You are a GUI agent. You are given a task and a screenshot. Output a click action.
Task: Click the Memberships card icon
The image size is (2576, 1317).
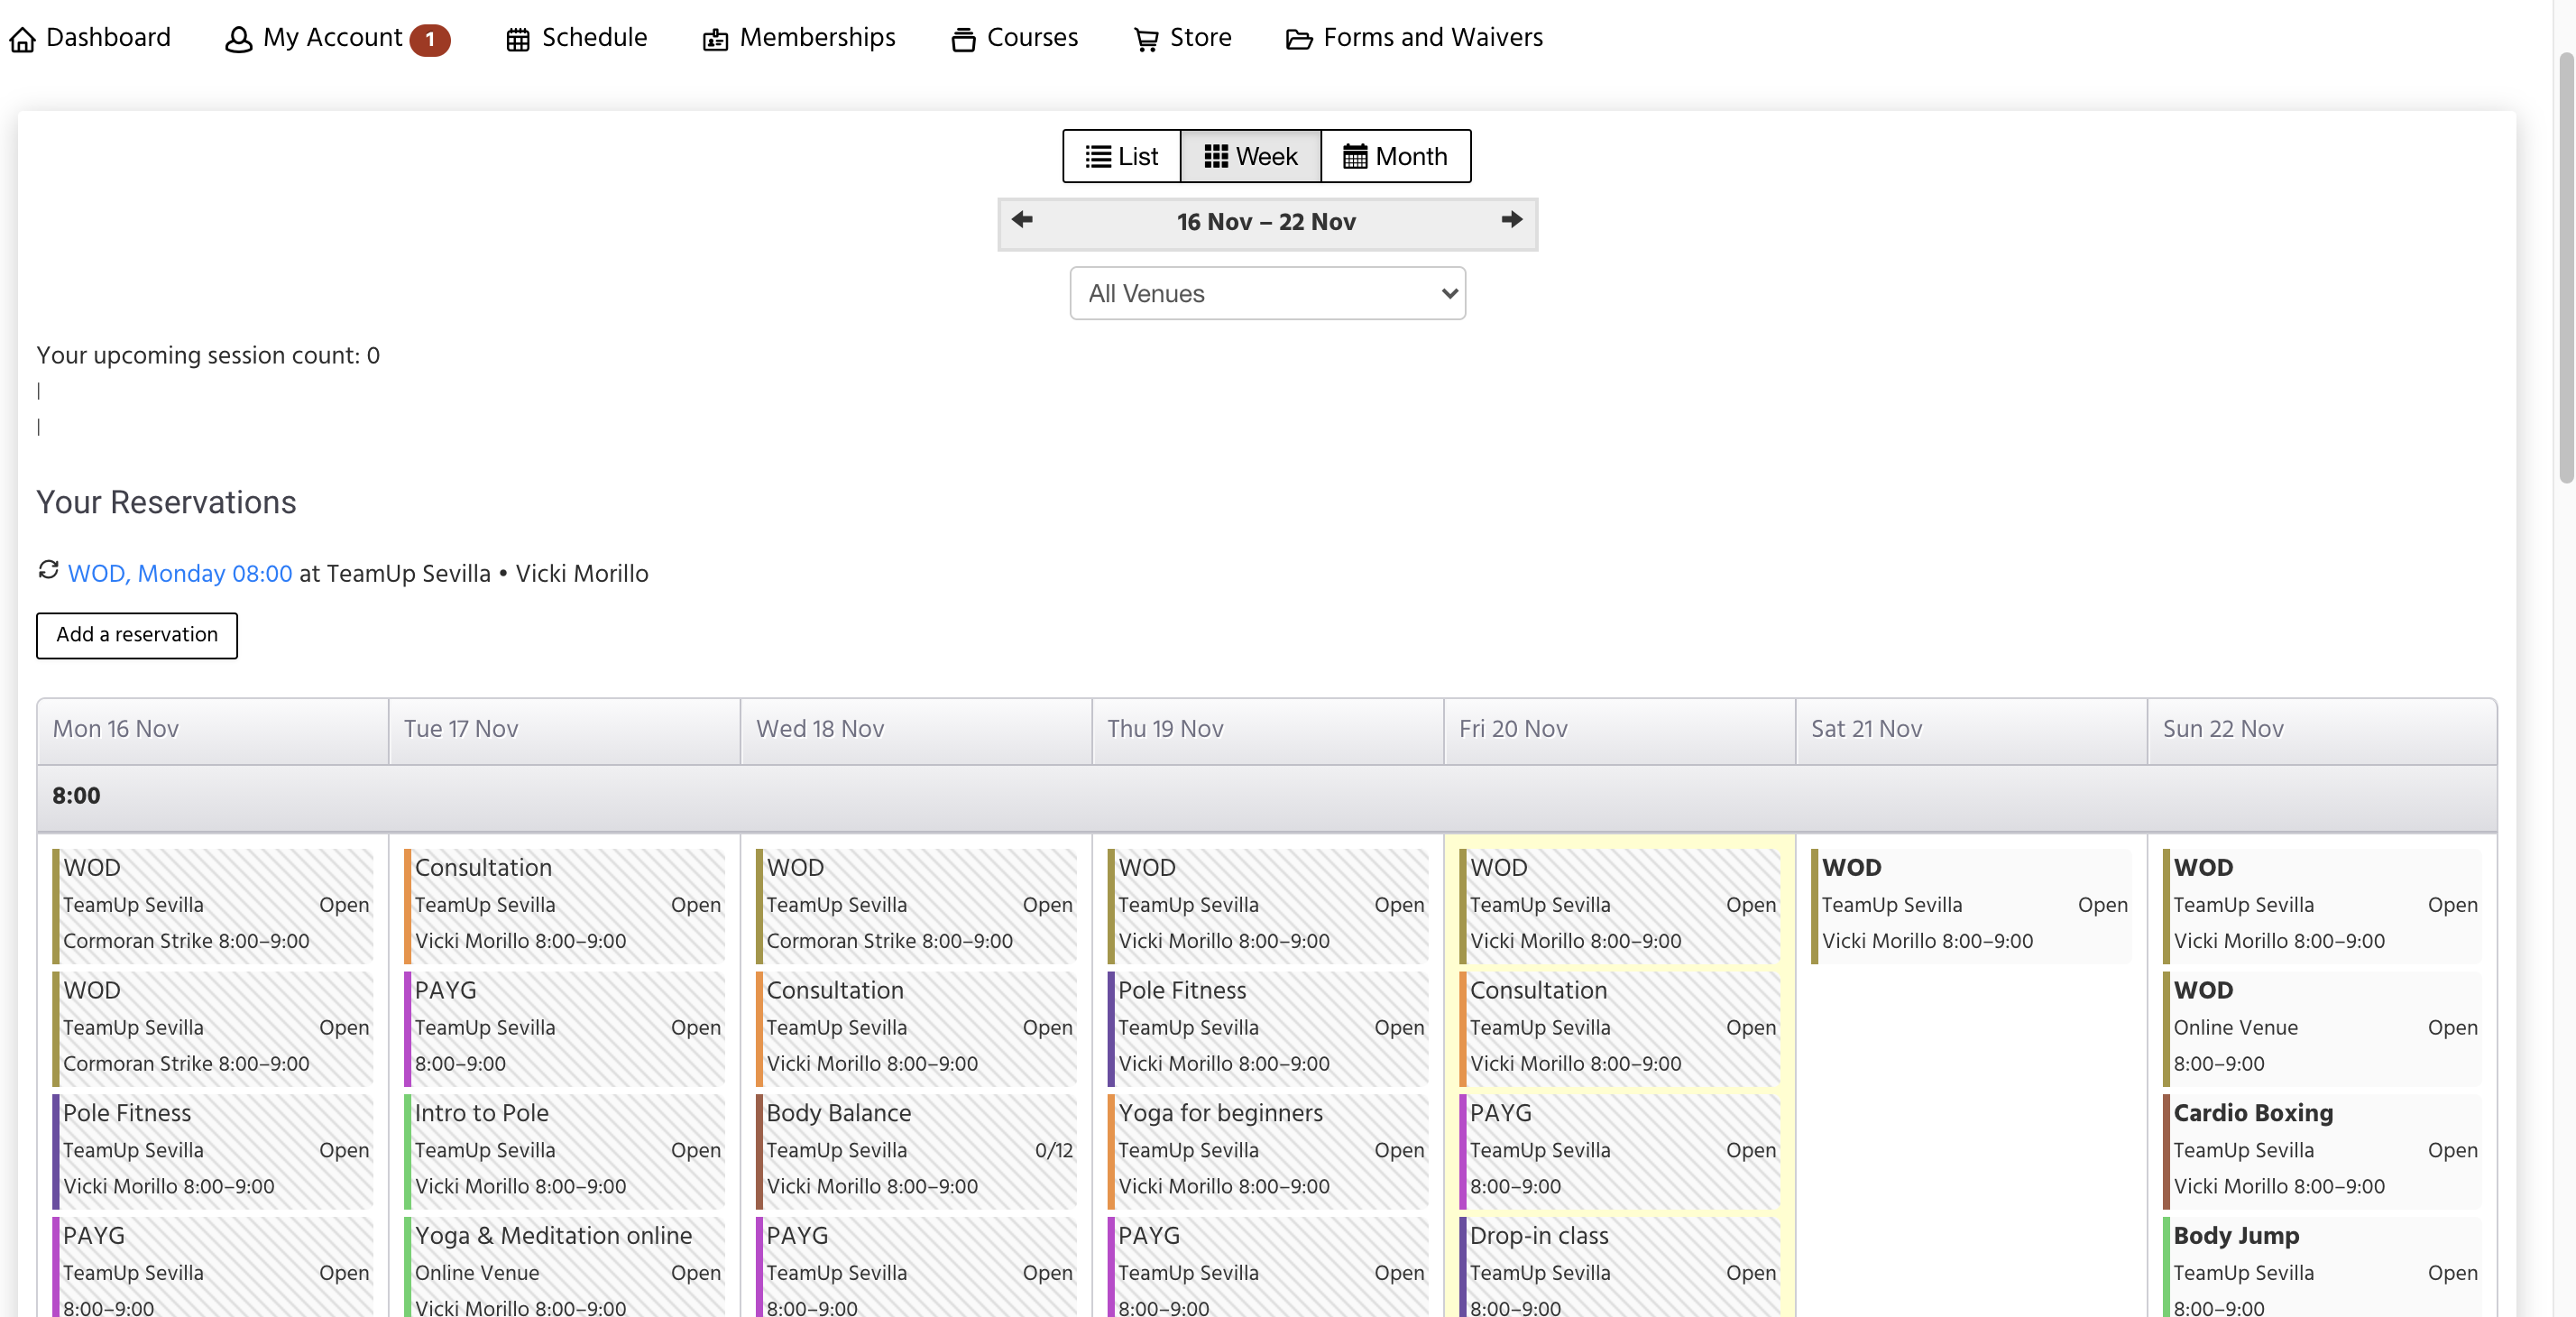(x=715, y=39)
